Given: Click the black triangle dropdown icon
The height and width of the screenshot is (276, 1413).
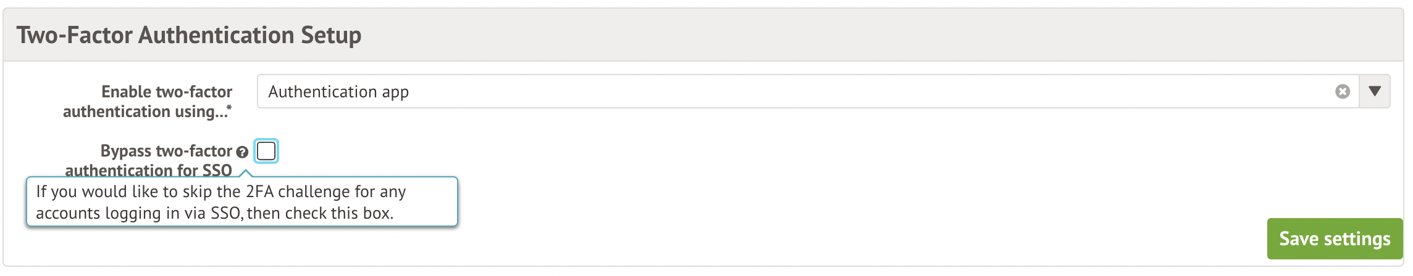Looking at the screenshot, I should click(x=1374, y=92).
